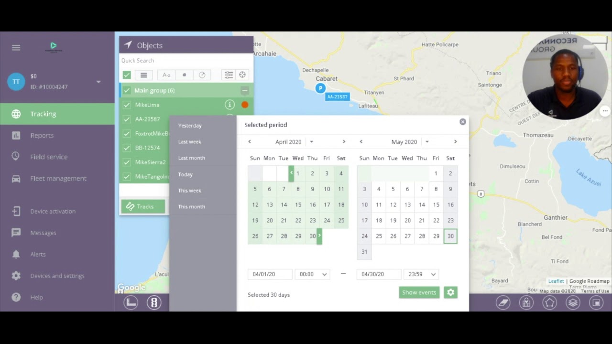The height and width of the screenshot is (344, 612).
Task: Uncheck the MikeTango object
Action: [127, 176]
